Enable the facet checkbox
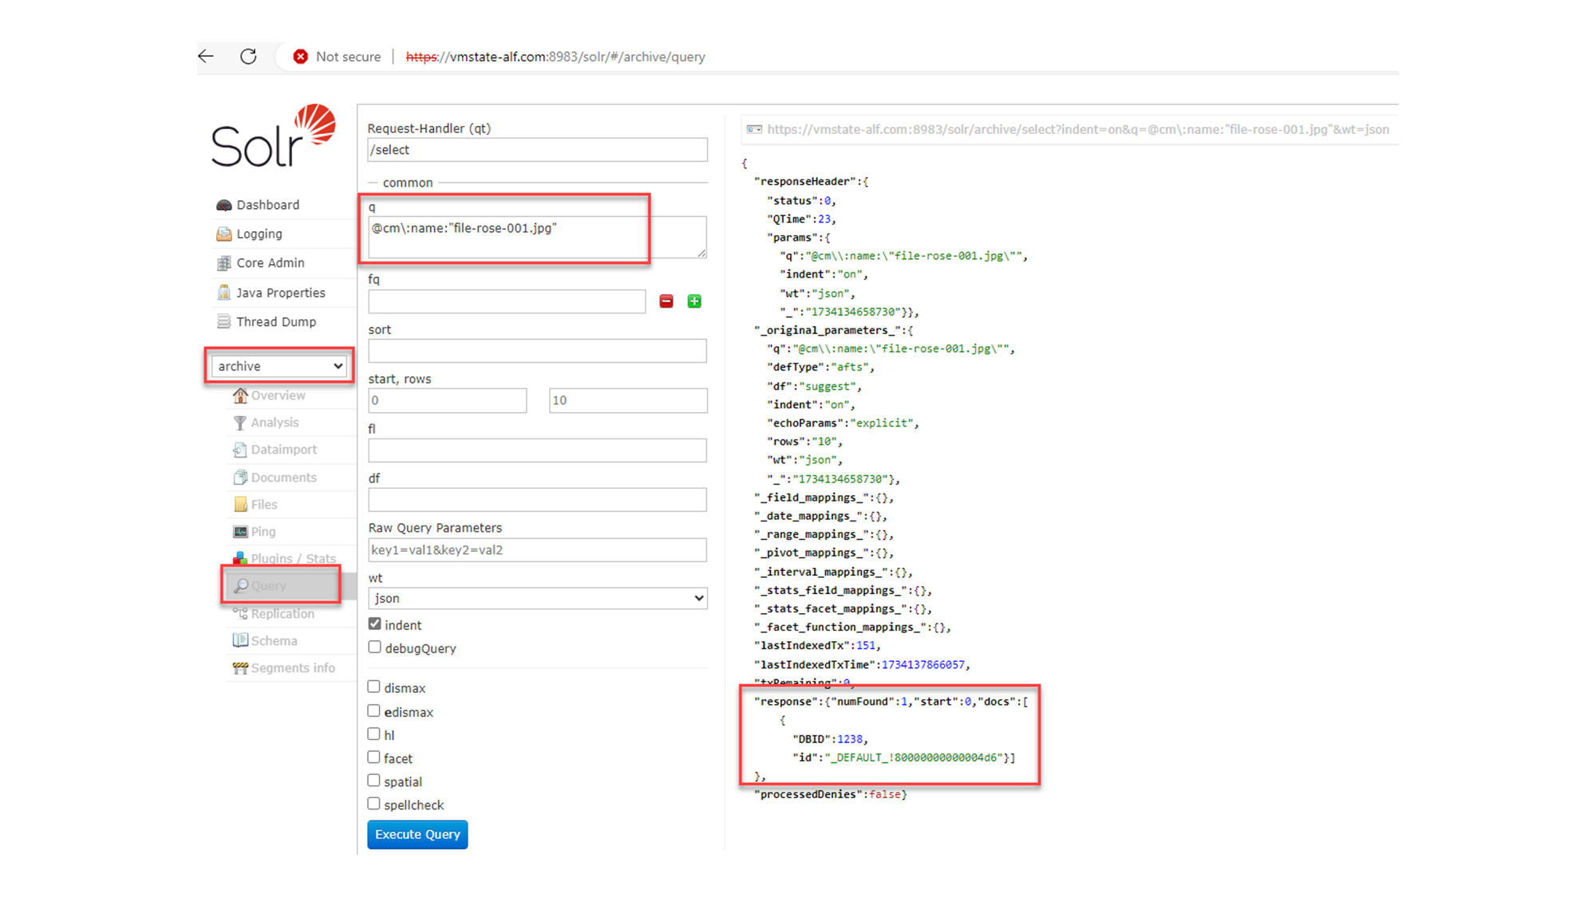 tap(373, 757)
